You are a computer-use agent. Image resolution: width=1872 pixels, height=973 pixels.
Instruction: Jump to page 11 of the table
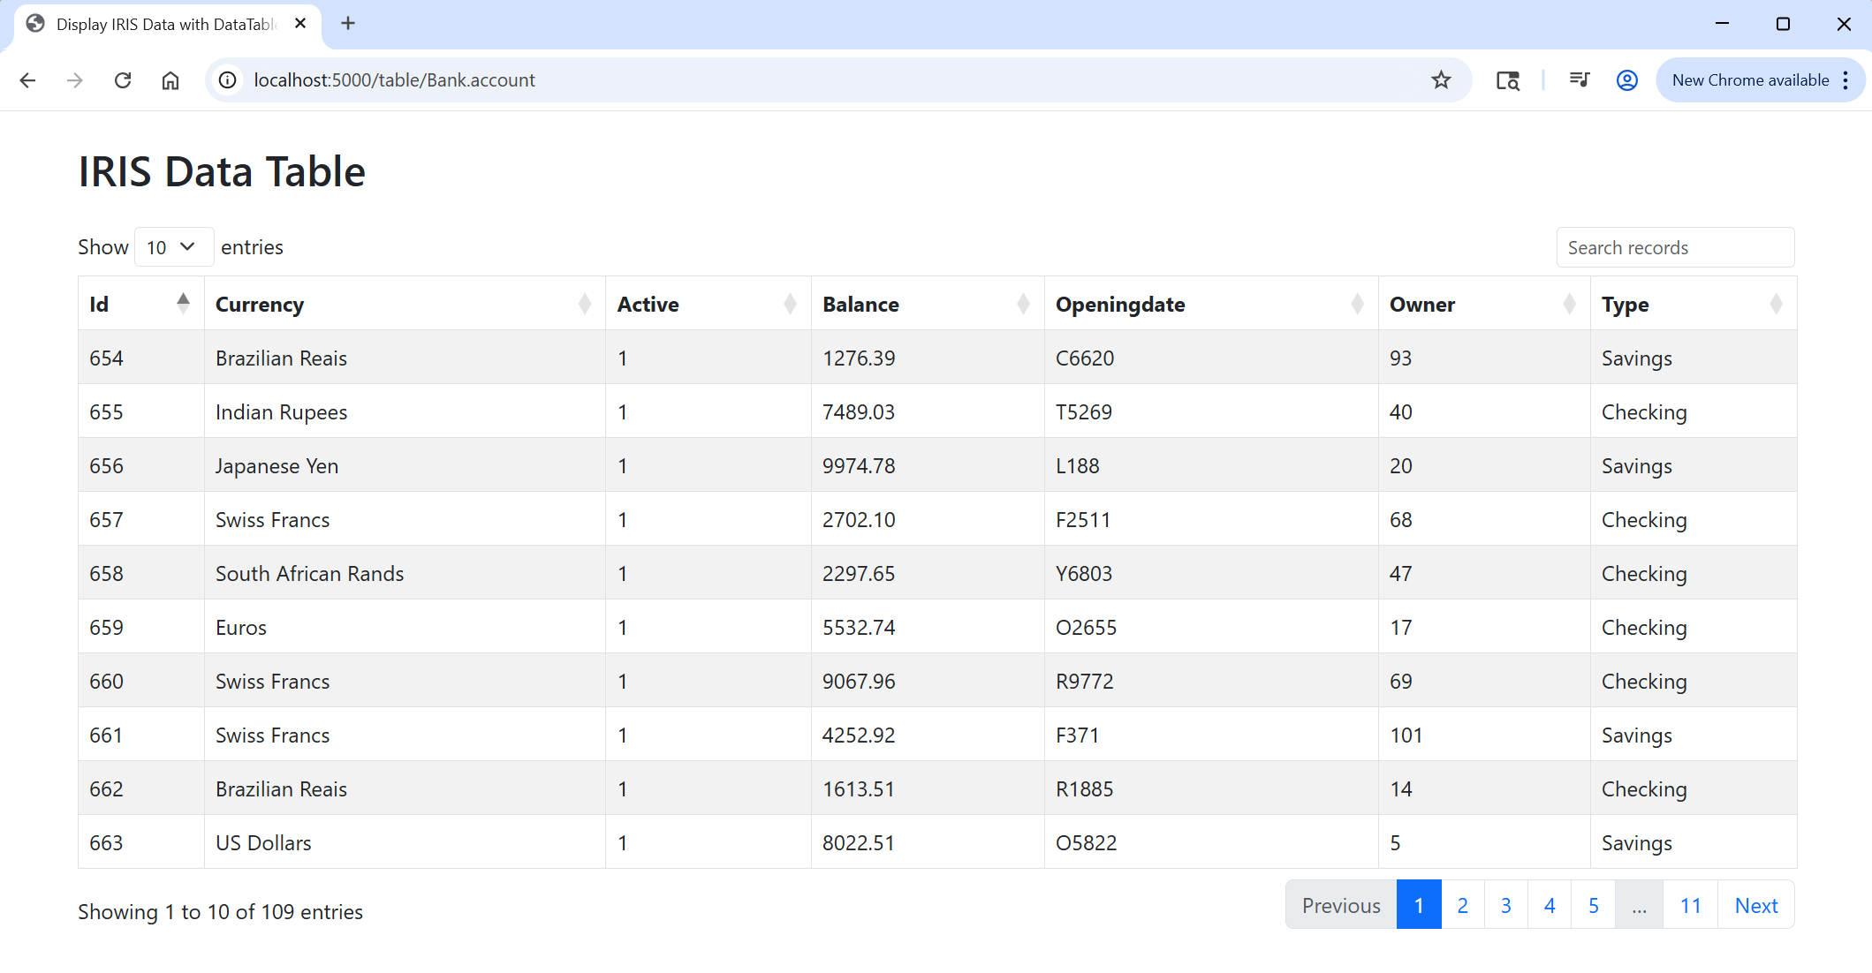click(1690, 904)
